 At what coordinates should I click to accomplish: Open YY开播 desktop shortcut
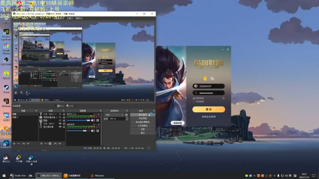tap(19, 158)
